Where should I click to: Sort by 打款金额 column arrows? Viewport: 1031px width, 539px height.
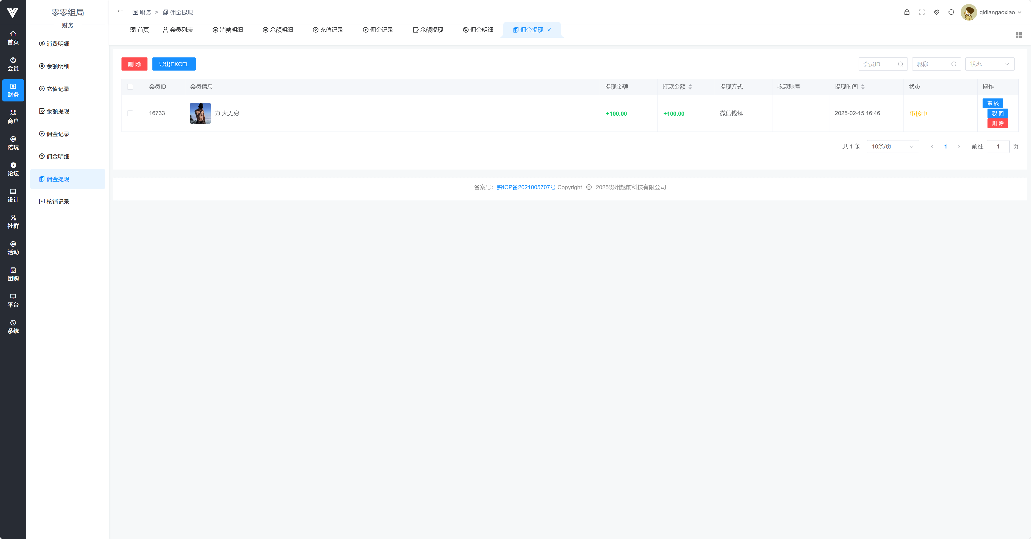690,87
